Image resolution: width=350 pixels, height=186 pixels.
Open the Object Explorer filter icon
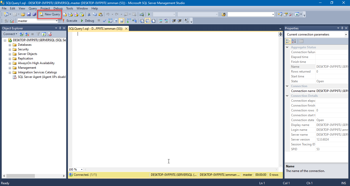tap(38, 34)
